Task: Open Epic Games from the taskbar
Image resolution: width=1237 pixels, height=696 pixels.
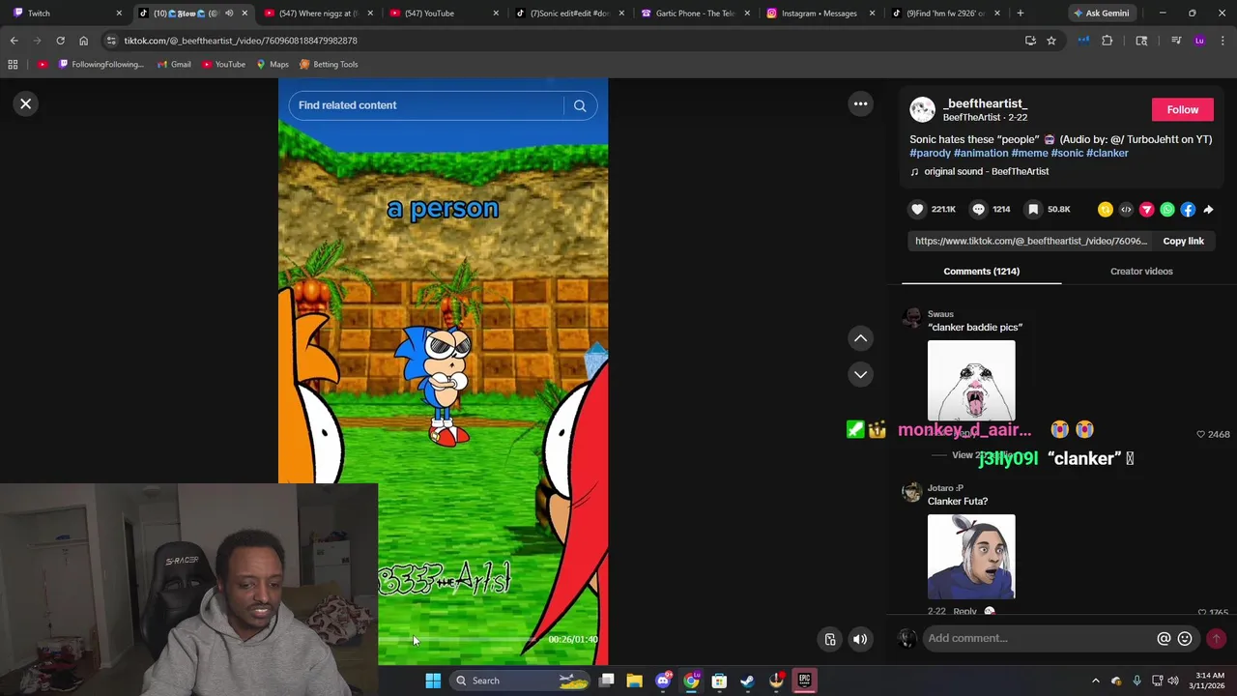Action: (804, 681)
